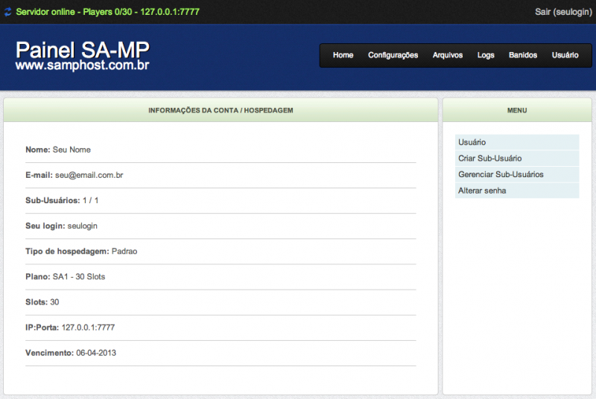
Task: Click the blue refresh server status icon
Action: click(x=8, y=12)
